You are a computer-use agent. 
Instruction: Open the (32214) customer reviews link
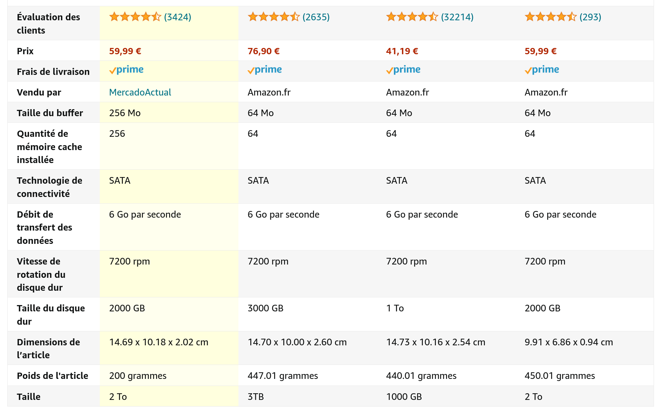(457, 17)
